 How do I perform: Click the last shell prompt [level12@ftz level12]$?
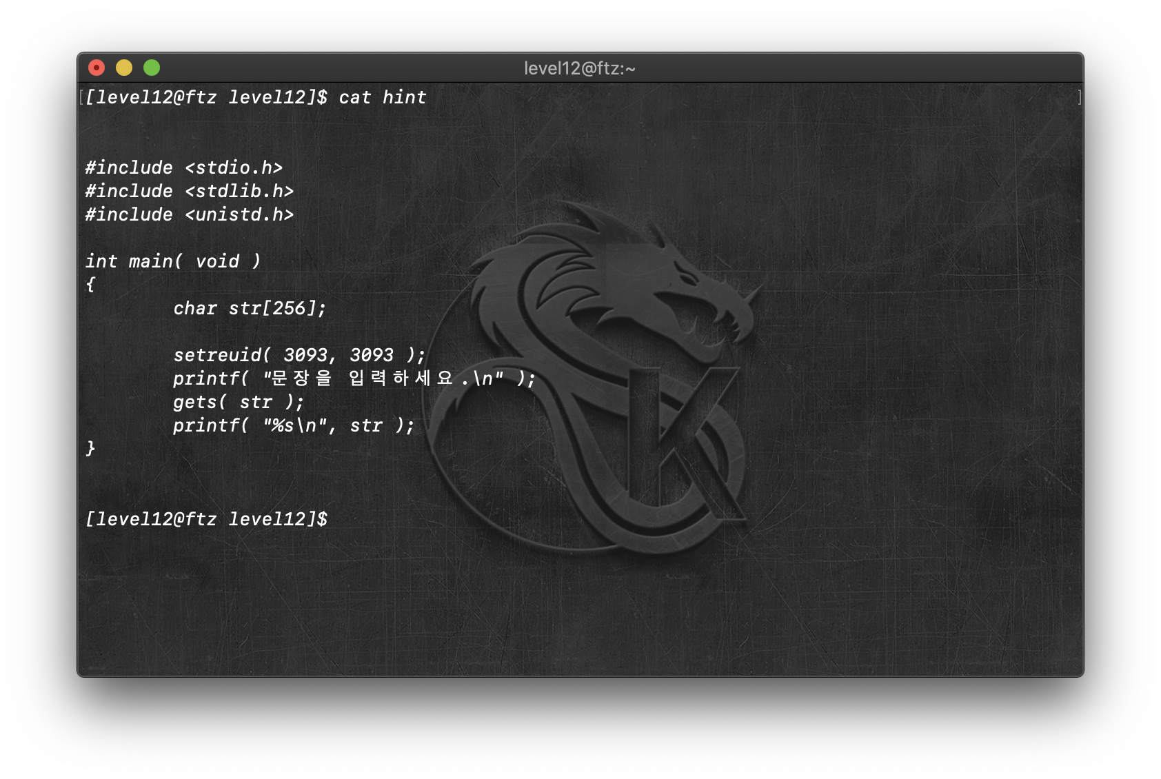[206, 519]
